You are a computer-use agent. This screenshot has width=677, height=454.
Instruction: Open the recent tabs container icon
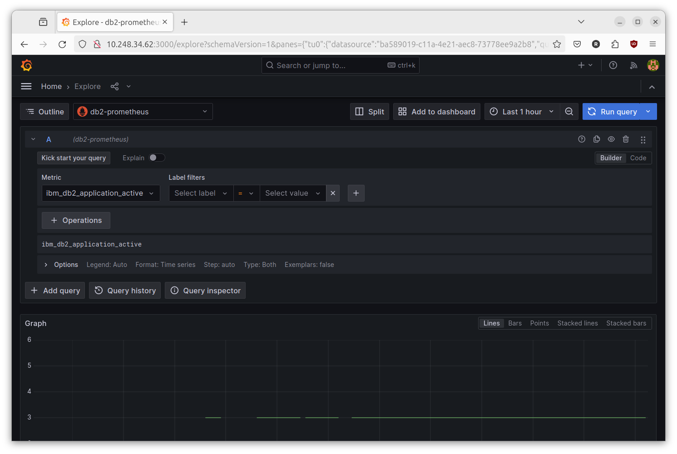coord(43,22)
